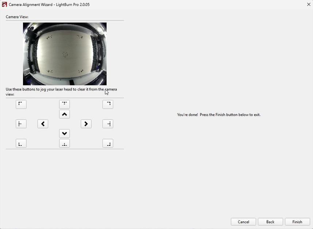Jog laser head to bottom-right corner

pyautogui.click(x=108, y=144)
